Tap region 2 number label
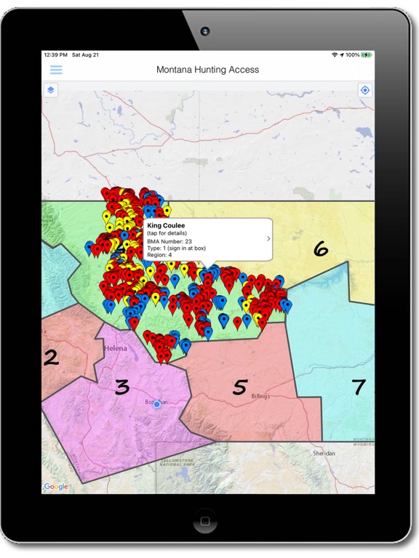The width and height of the screenshot is (419, 558). tap(52, 357)
